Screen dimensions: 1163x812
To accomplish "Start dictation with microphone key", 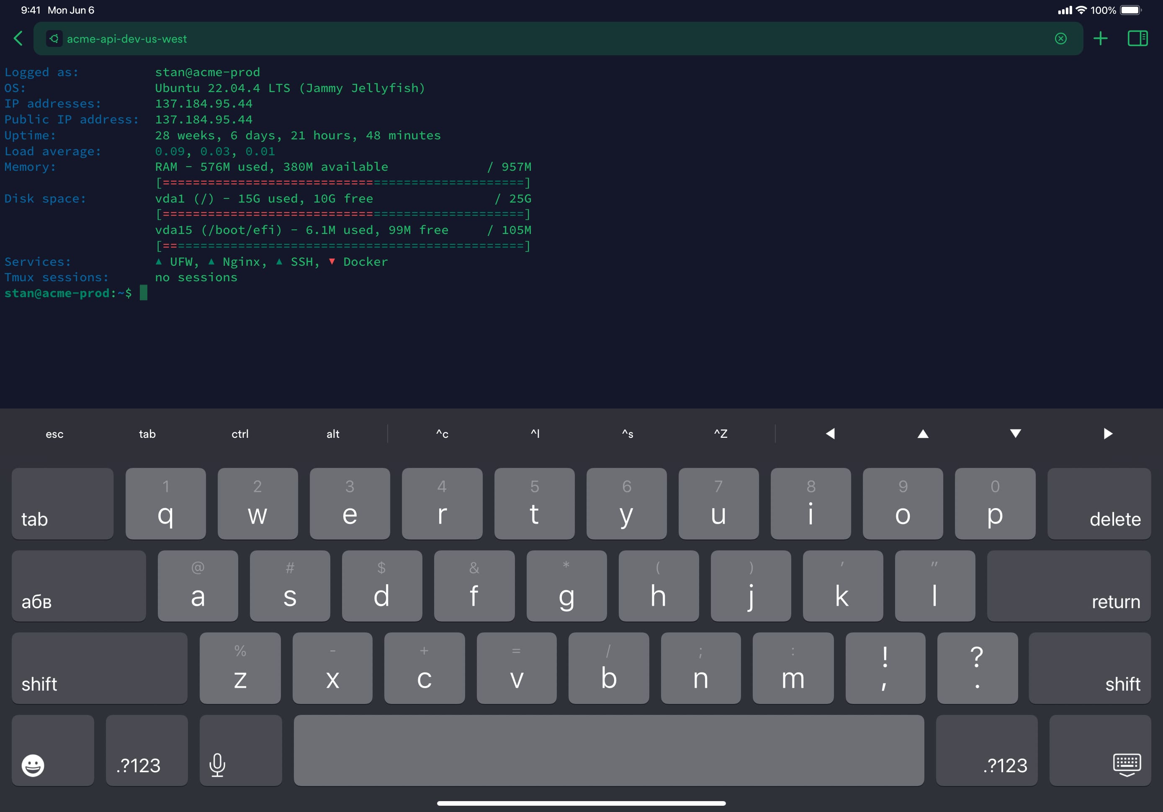I will click(x=241, y=751).
